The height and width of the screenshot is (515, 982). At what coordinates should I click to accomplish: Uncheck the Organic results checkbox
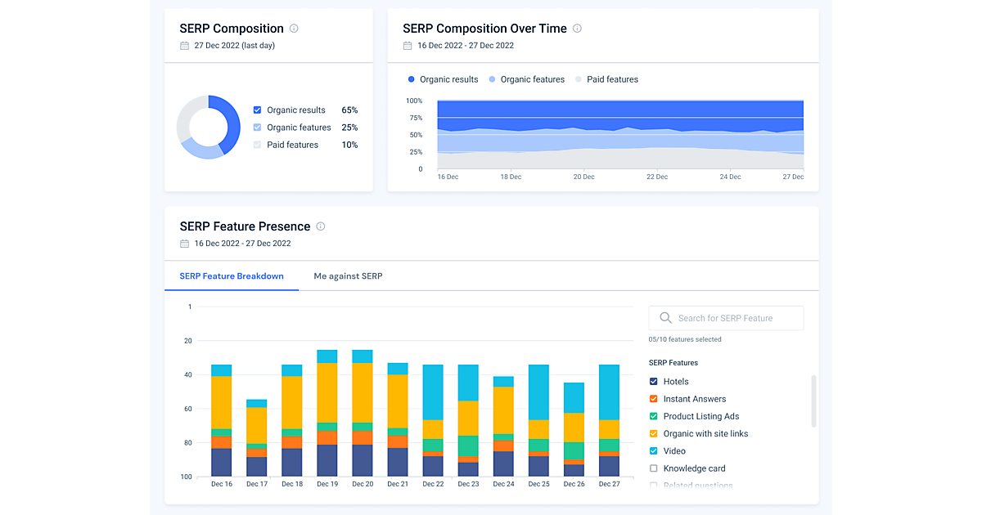[258, 110]
